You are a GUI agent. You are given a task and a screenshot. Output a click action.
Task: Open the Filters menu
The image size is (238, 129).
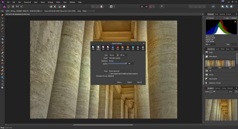[x=58, y=2]
